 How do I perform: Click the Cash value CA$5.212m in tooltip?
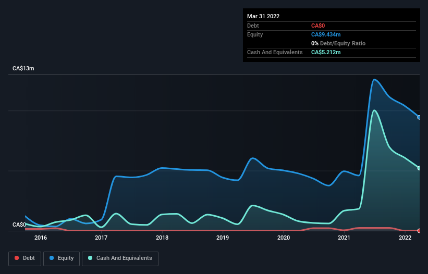click(326, 52)
